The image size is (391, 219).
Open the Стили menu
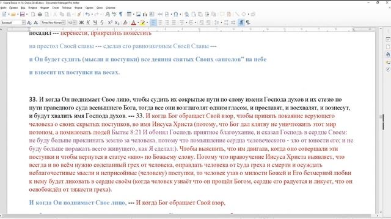56,8
